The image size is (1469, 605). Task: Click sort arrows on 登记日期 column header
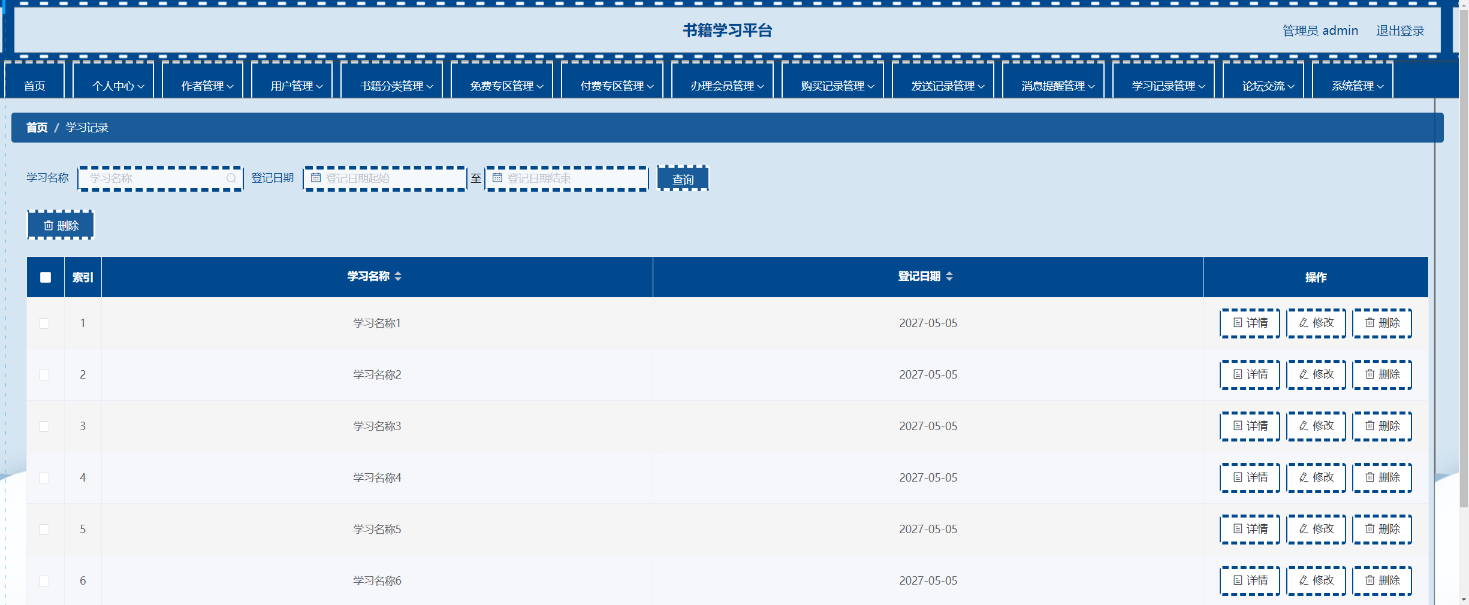[949, 276]
